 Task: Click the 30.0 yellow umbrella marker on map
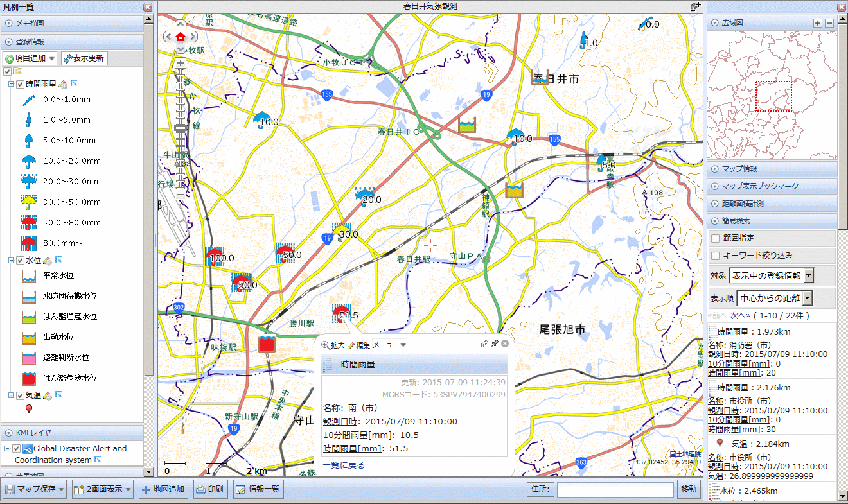342,232
